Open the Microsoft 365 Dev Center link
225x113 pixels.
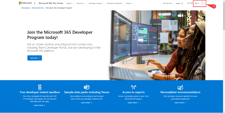click(x=51, y=3)
